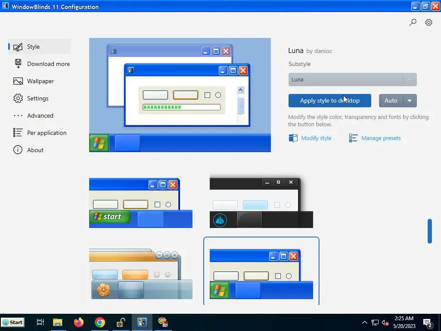Expand the Auto dropdown arrow
Image resolution: width=441 pixels, height=331 pixels.
pos(410,101)
